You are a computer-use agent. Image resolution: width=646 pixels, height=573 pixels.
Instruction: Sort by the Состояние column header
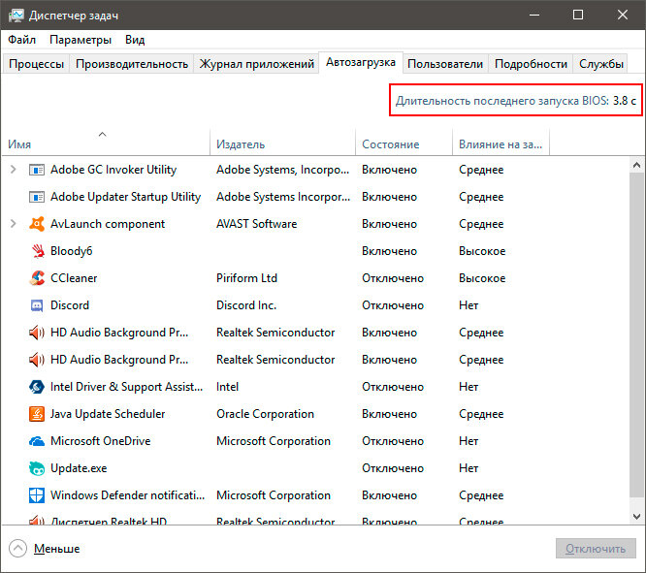click(404, 143)
